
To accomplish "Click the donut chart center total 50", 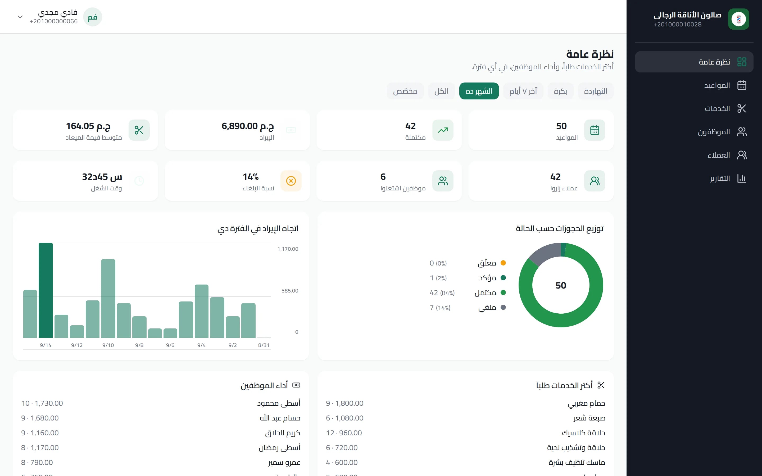I will pyautogui.click(x=561, y=285).
